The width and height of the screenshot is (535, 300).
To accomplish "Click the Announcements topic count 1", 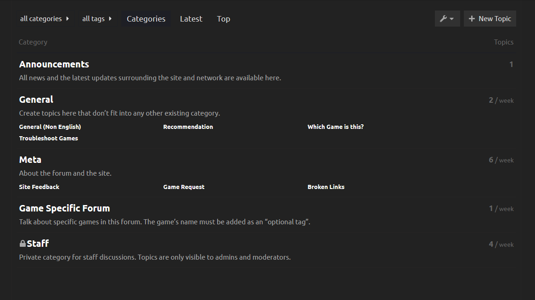I will coord(511,64).
